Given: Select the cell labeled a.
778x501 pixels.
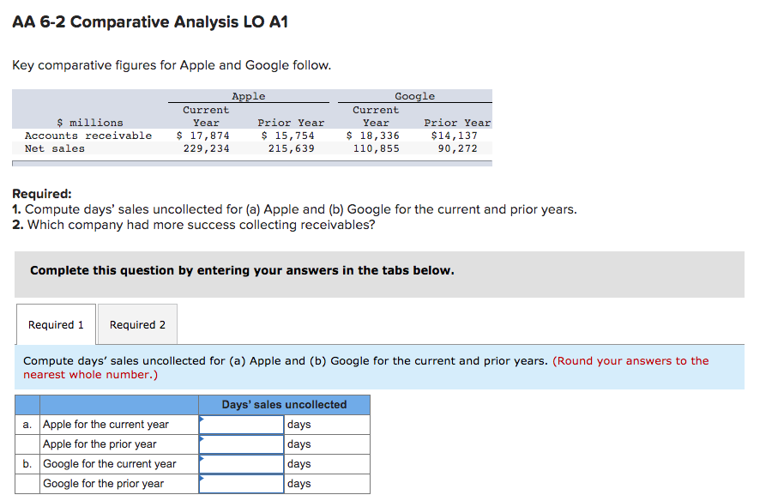Looking at the screenshot, I should coord(27,424).
